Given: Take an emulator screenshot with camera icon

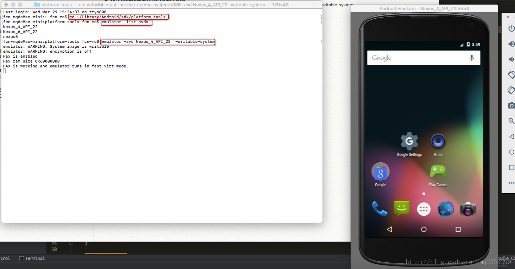Looking at the screenshot, I should pos(511,105).
